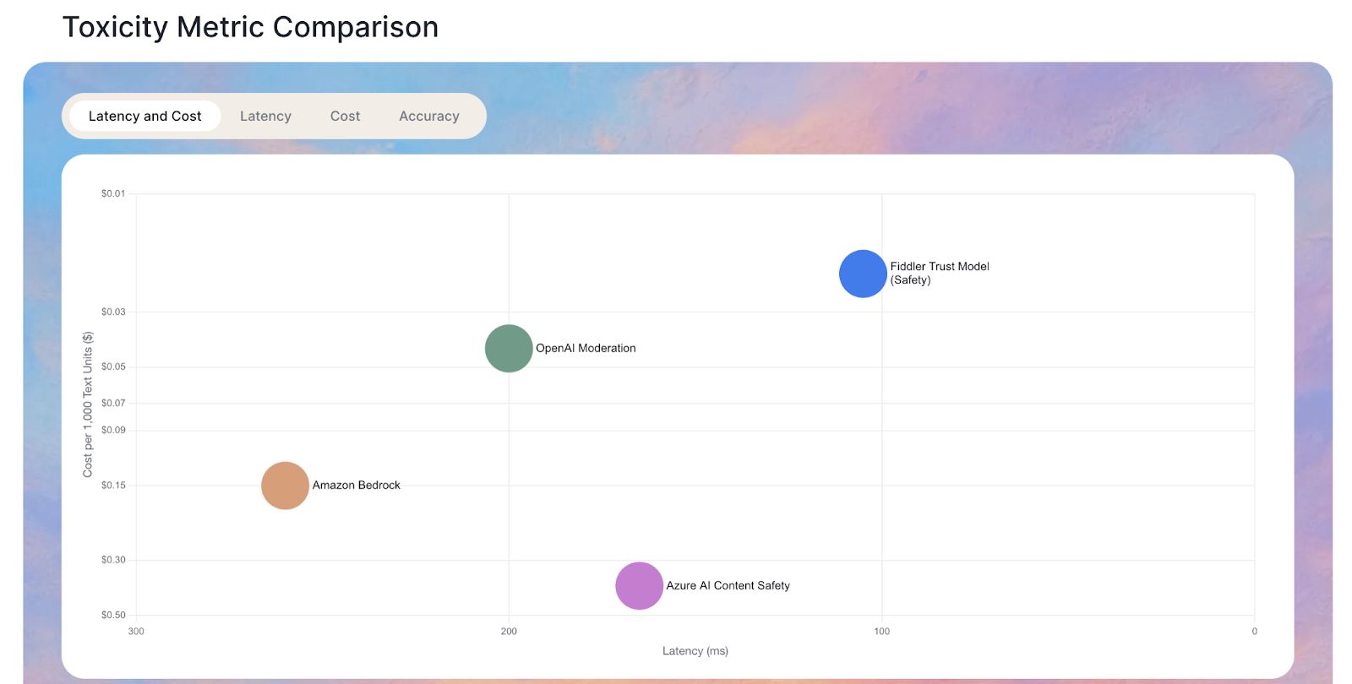Open the Cost tab
Screen dimensions: 1352x684
point(345,116)
